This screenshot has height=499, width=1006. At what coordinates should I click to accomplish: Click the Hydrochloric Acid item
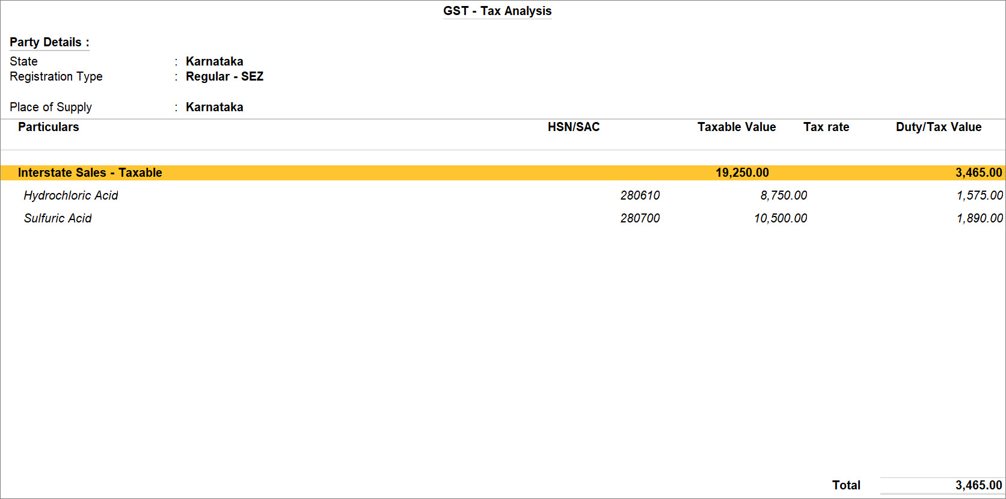coord(71,195)
